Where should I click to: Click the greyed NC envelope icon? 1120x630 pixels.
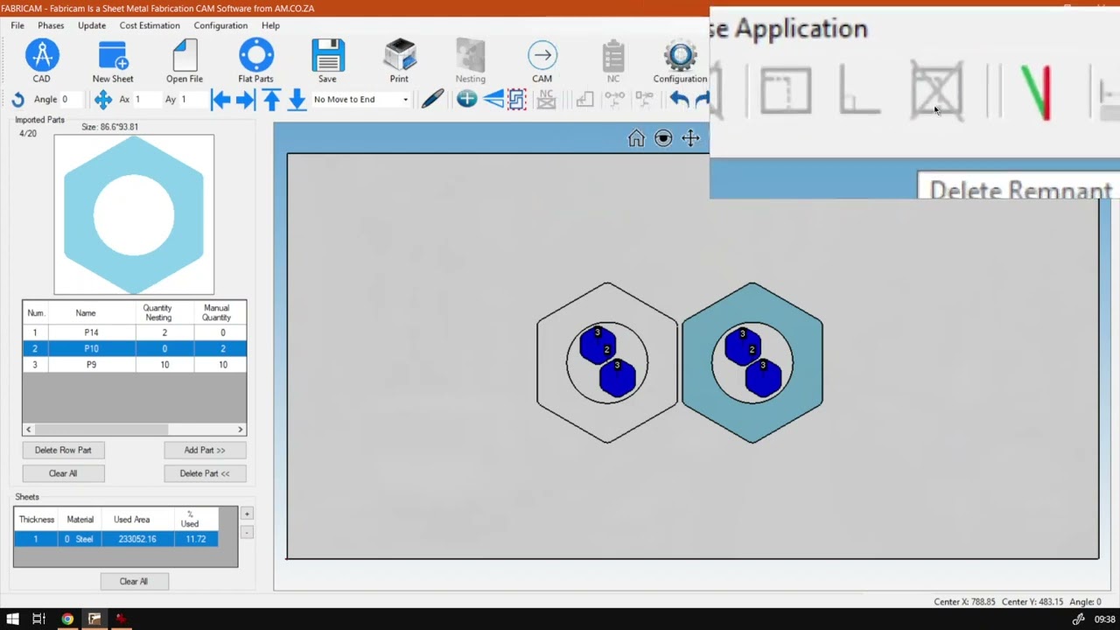[x=546, y=100]
